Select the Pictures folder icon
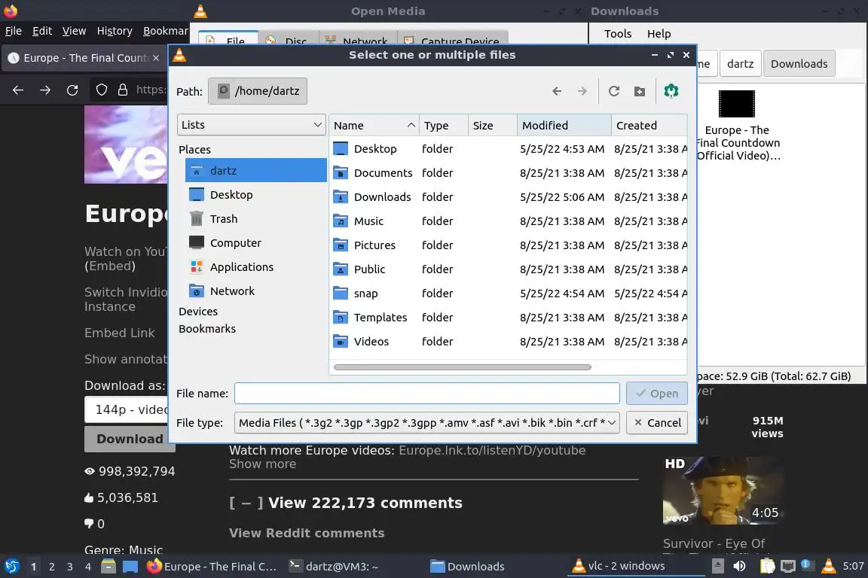This screenshot has width=868, height=578. pos(341,245)
